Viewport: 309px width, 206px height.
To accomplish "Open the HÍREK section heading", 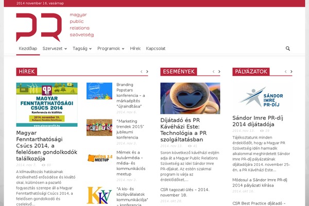I will (x=27, y=72).
